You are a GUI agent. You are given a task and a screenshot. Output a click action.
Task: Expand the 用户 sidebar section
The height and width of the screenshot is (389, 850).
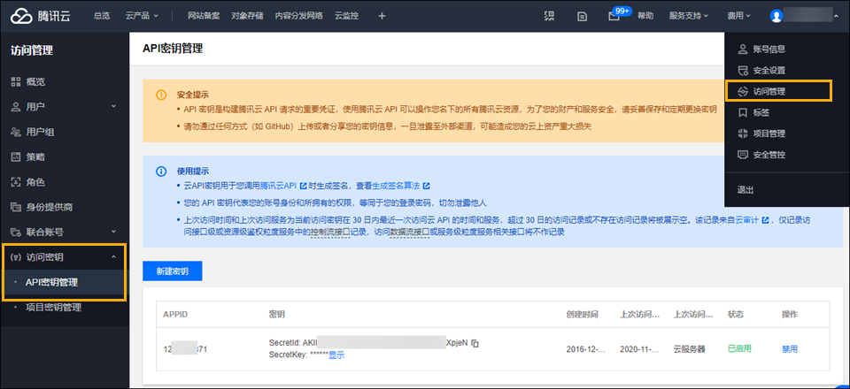62,107
